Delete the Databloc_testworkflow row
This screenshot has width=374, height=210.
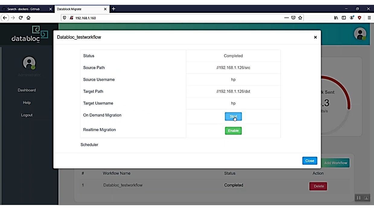pos(318,186)
